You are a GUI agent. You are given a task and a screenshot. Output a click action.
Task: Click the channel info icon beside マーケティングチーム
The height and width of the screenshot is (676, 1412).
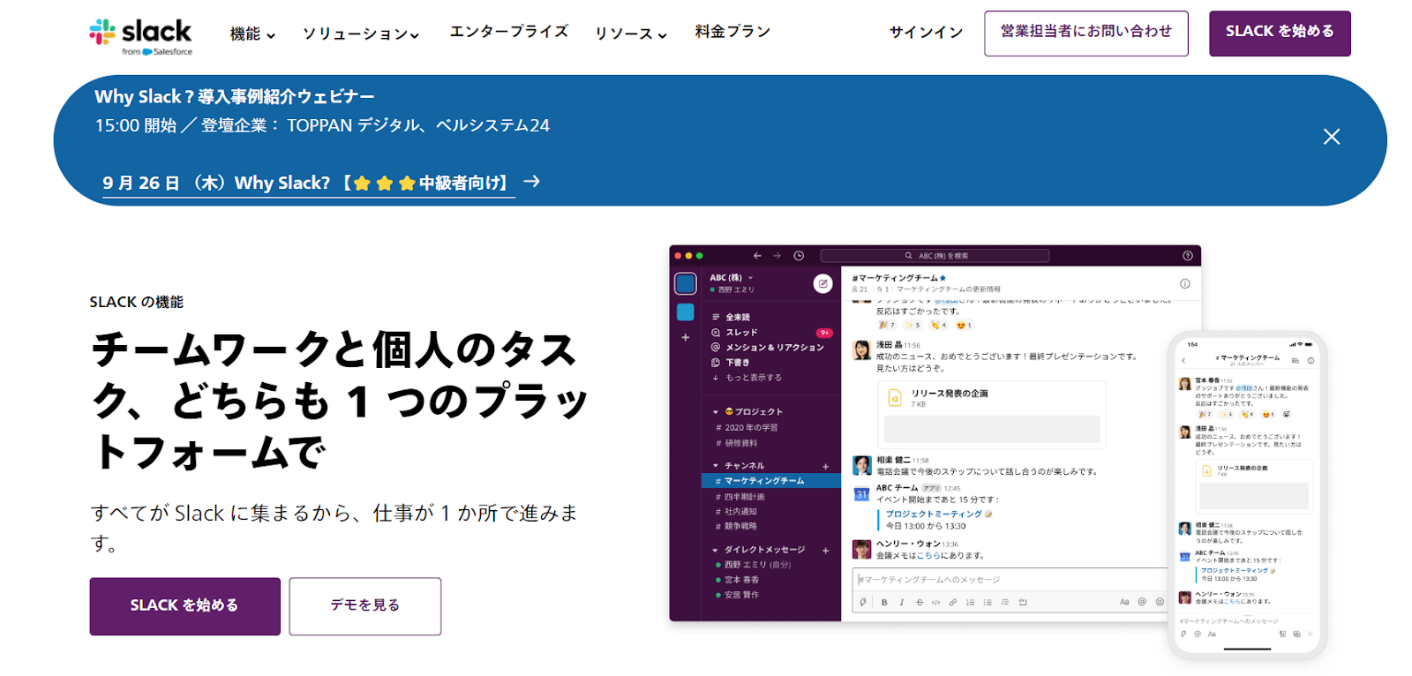(x=1184, y=283)
